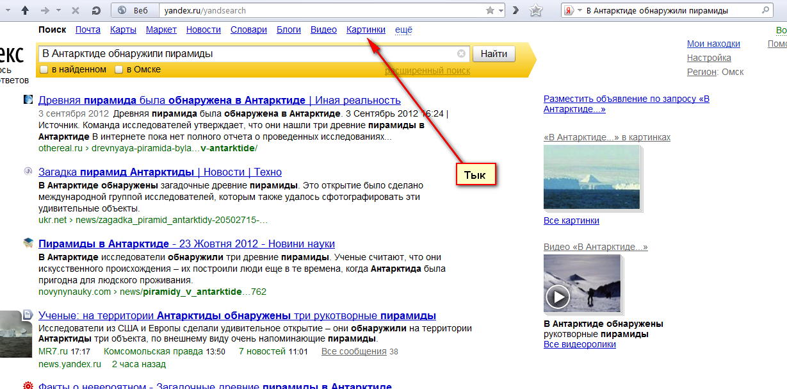Open расширенный поиск link
This screenshot has height=389, width=787.
[x=427, y=70]
